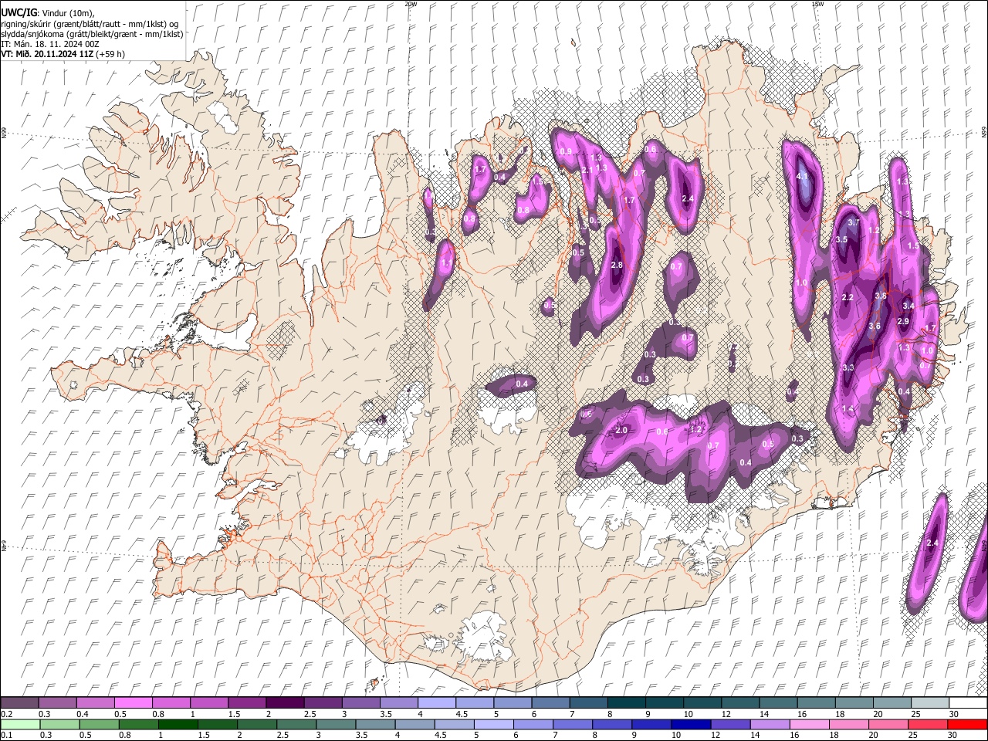Click the 20W longitude label at top
The height and width of the screenshot is (741, 988).
(x=411, y=4)
